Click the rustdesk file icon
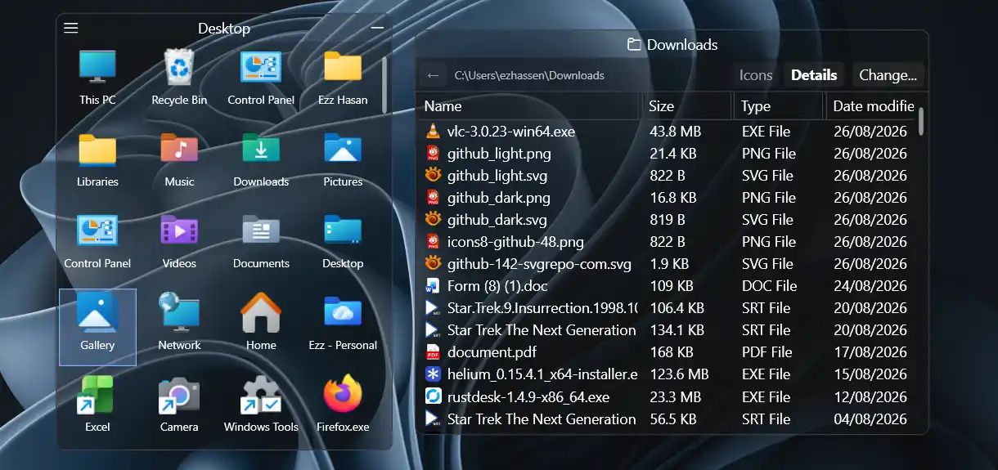 [x=433, y=396]
